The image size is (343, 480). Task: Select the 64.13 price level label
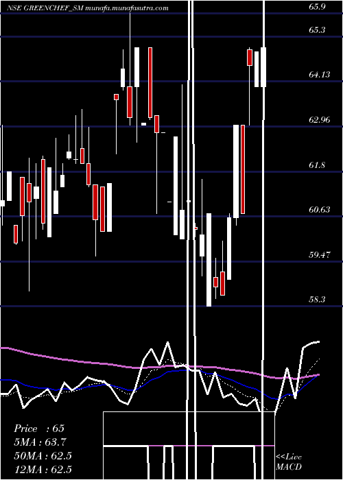tap(320, 74)
